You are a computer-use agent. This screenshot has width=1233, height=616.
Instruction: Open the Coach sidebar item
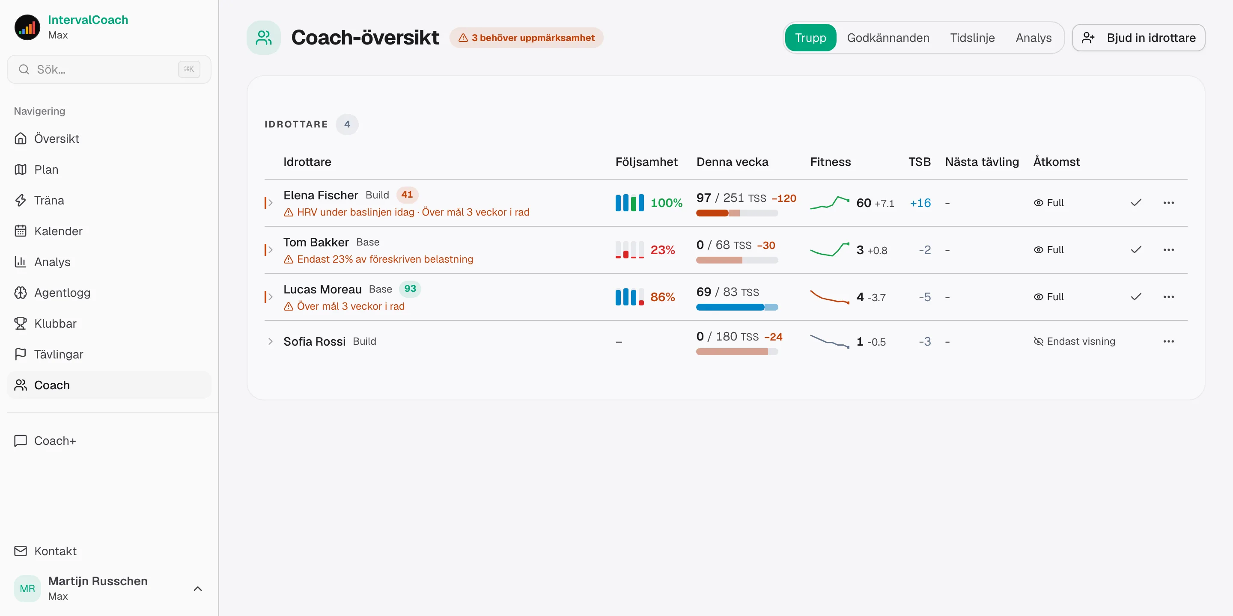109,385
